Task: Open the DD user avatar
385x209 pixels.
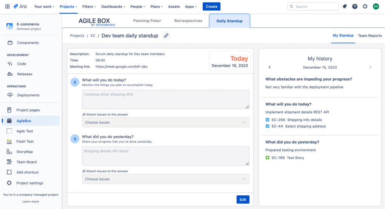Action: tap(376, 7)
